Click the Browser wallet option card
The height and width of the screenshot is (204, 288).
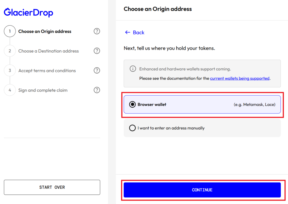(202, 104)
